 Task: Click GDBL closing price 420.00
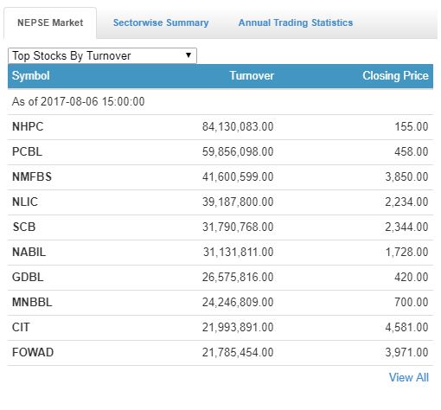tap(412, 277)
